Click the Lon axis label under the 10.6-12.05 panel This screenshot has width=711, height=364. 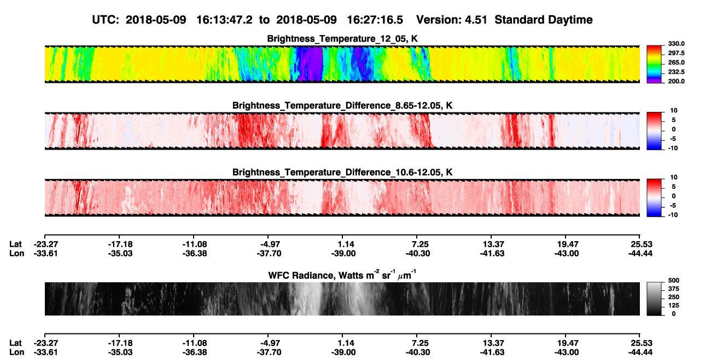click(16, 253)
